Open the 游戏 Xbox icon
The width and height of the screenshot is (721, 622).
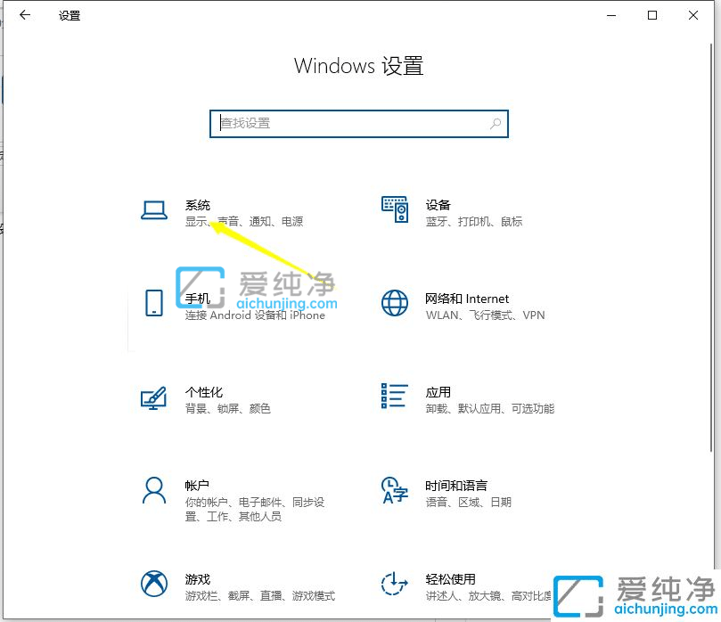point(154,584)
